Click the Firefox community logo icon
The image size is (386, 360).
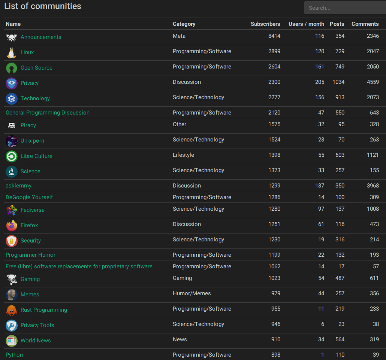12,226
